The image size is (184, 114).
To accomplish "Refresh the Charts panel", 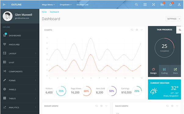I will 132,30.
